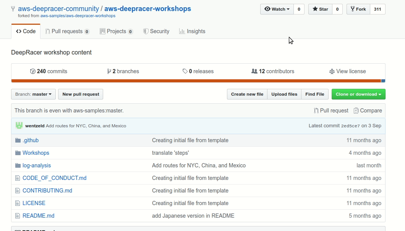The height and width of the screenshot is (231, 405).
Task: Open aws-deepracer-workshops repository link
Action: (x=148, y=9)
